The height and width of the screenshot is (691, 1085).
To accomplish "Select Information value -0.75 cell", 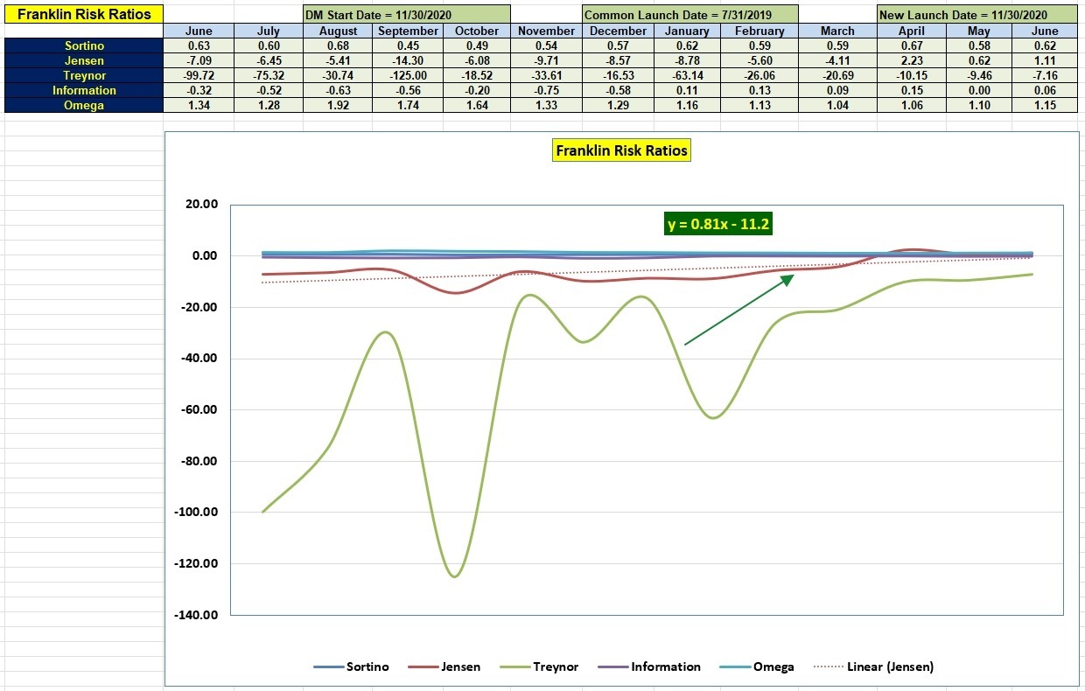I will [x=546, y=90].
